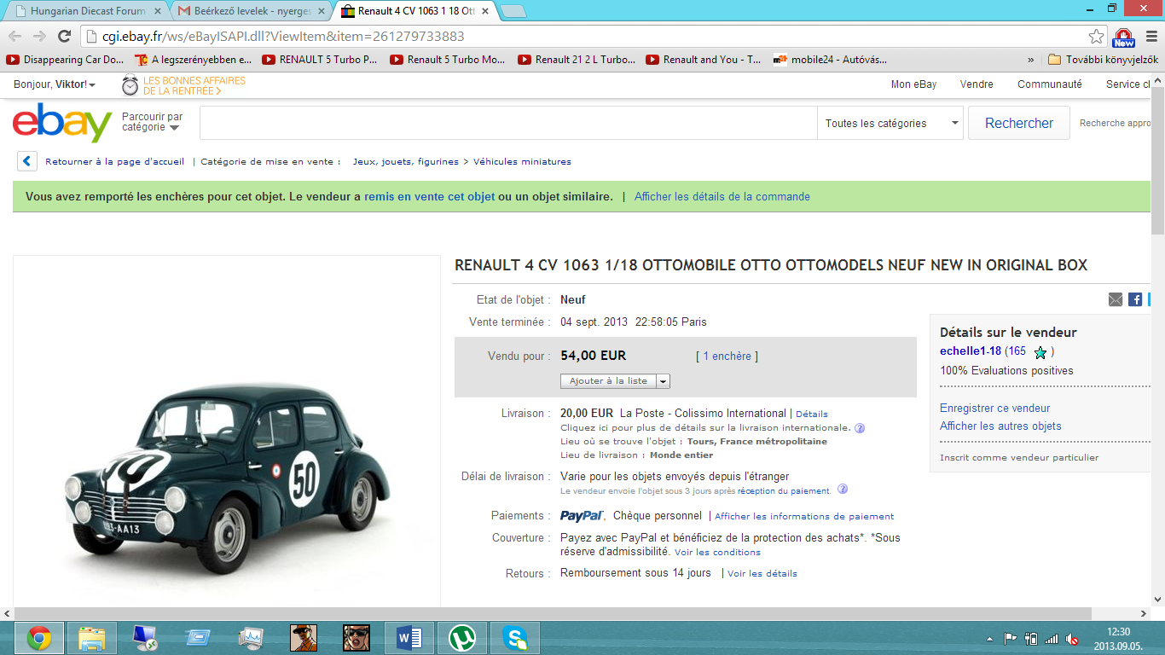
Task: Launch Microsoft Word from the taskbar
Action: point(409,637)
